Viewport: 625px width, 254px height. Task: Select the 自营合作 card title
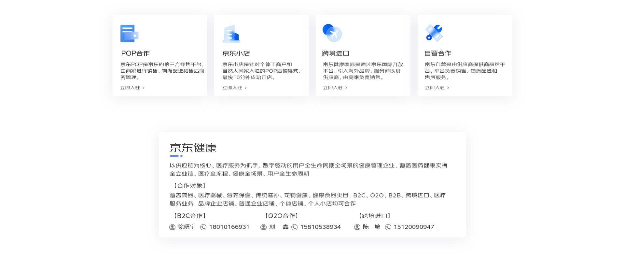pyautogui.click(x=438, y=53)
